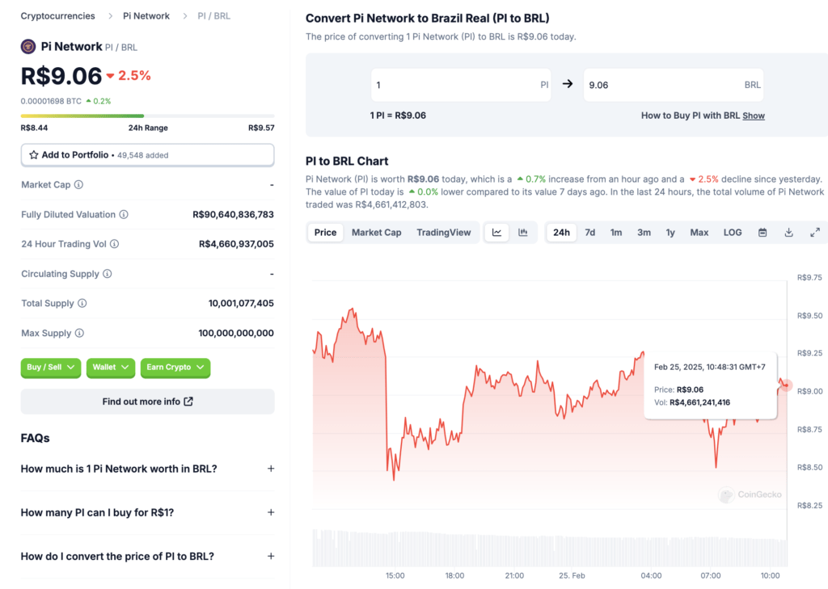828x589 pixels.
Task: Set chart range to 1y
Action: pyautogui.click(x=670, y=232)
